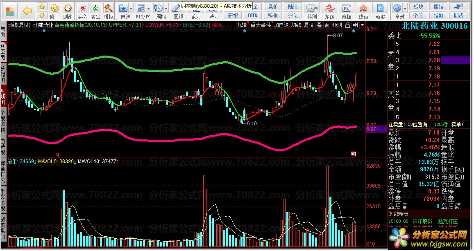Click the top-toolbar 预测 button under 竞价
The height and width of the screenshot is (251, 474).
(273, 16)
